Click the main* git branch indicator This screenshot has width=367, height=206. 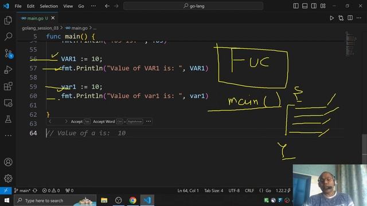(22, 191)
